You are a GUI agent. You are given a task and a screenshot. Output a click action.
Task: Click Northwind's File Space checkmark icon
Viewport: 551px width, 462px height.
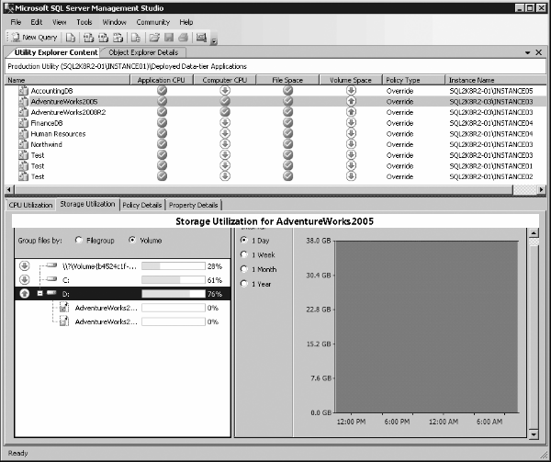[287, 144]
